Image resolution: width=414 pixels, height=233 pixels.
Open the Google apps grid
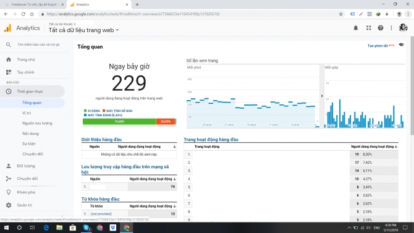tap(369, 28)
